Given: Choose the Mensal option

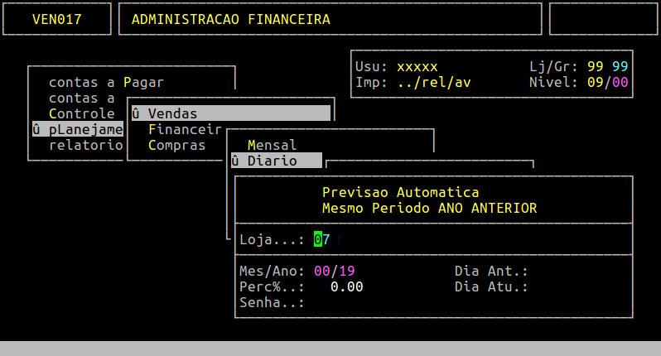Looking at the screenshot, I should click(272, 145).
